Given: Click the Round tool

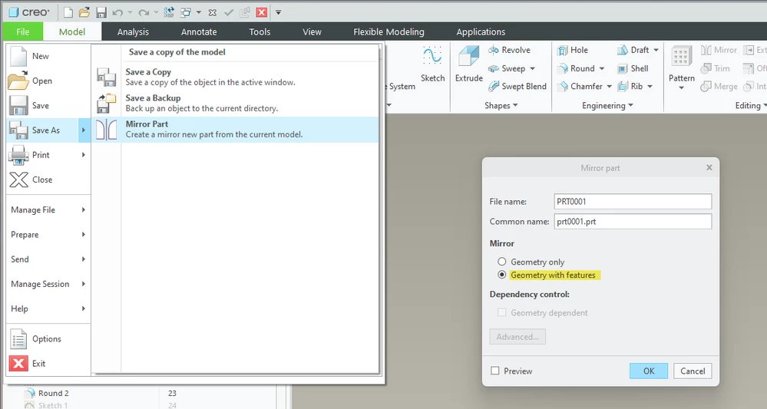Looking at the screenshot, I should pos(577,69).
